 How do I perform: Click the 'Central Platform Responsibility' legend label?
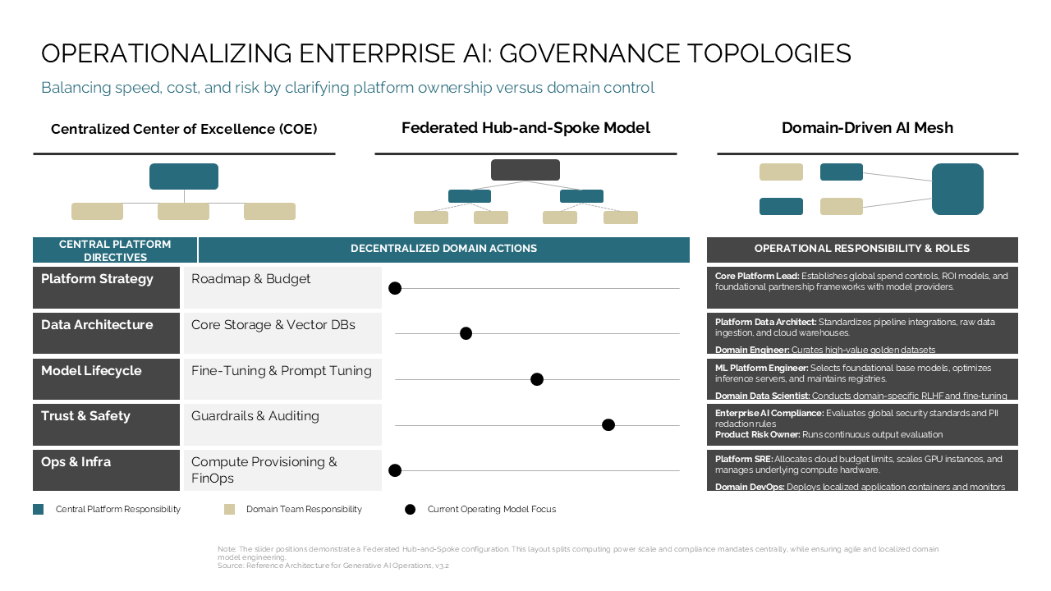coord(118,509)
